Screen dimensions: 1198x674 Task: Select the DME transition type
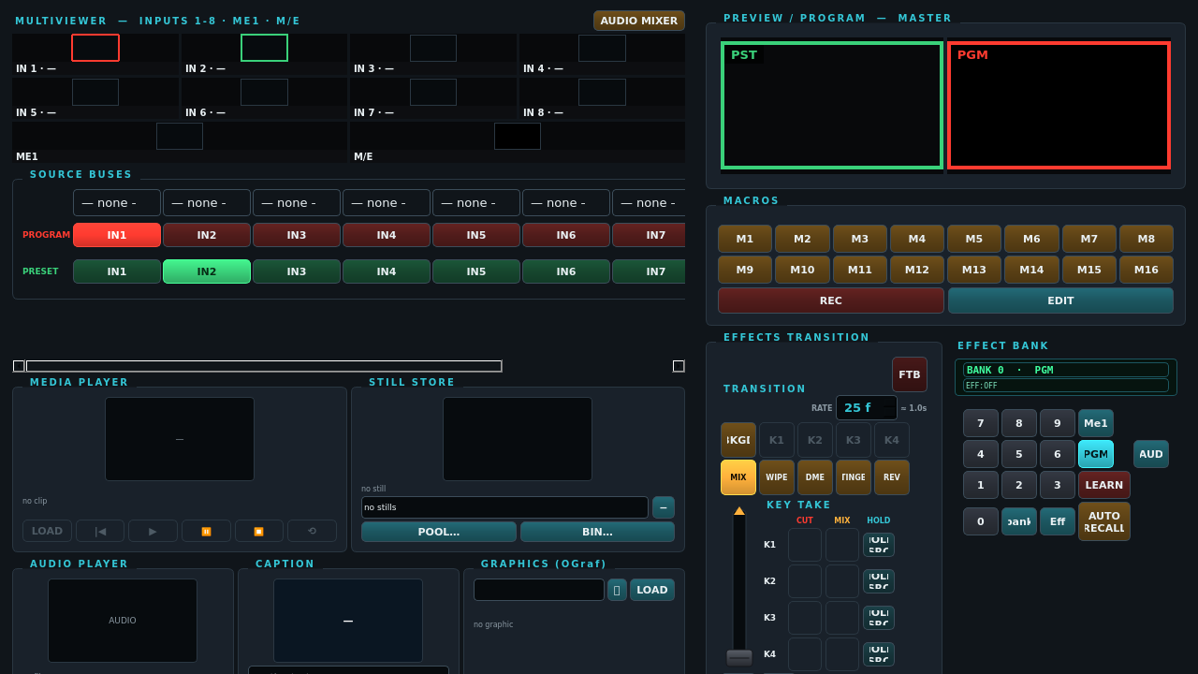[x=815, y=477]
